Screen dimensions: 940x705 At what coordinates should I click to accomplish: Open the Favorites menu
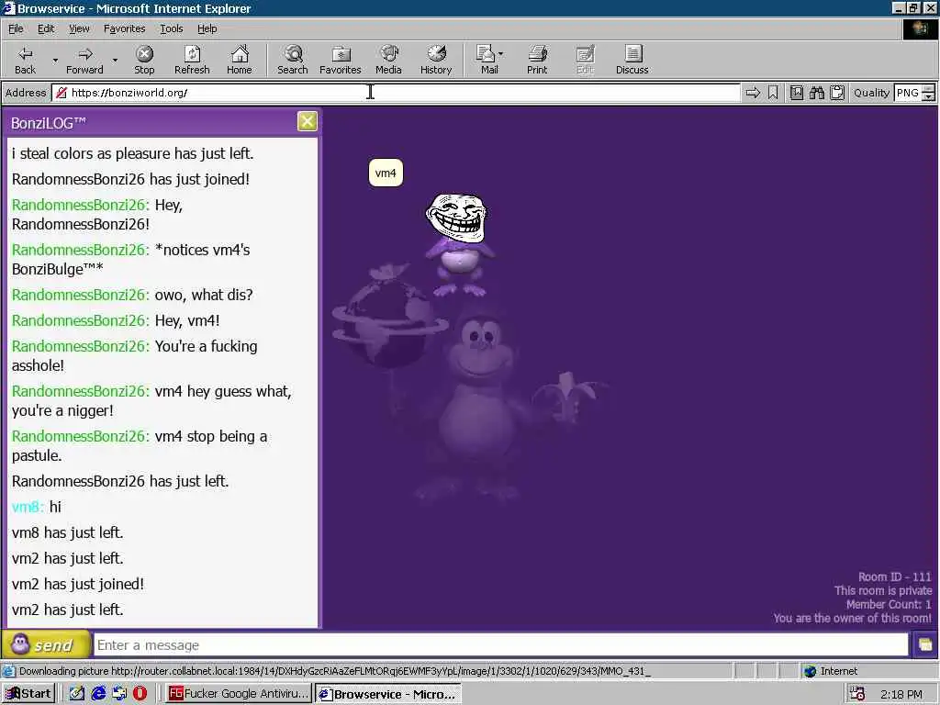[x=124, y=28]
